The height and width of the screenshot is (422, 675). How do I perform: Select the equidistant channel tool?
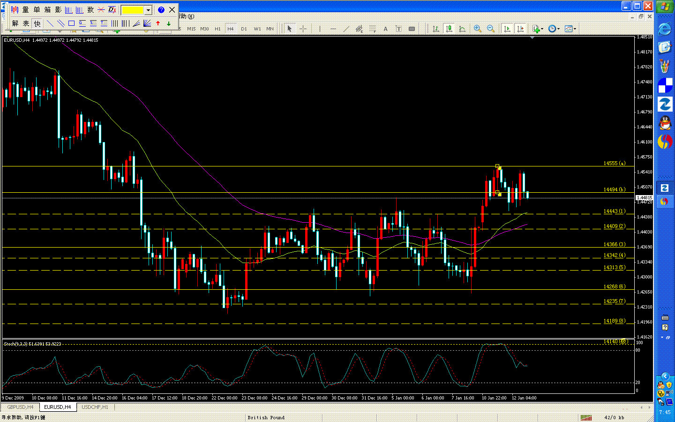359,29
